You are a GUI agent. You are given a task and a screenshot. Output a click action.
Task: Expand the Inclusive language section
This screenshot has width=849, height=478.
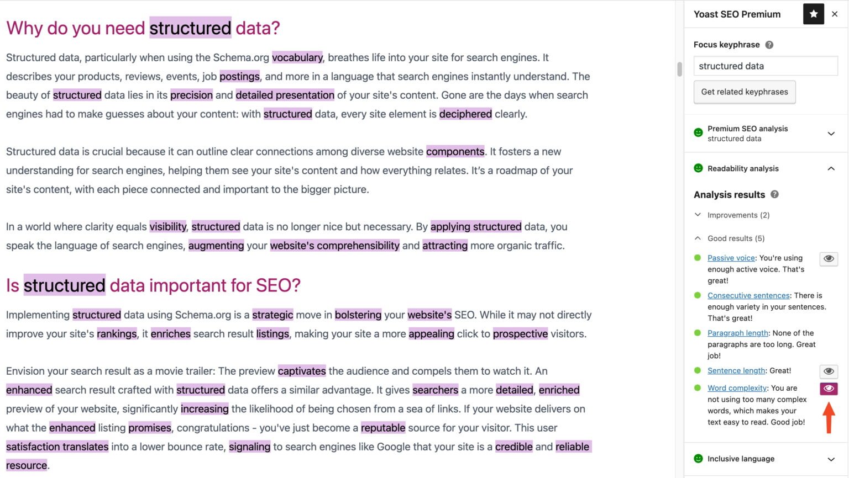(831, 459)
